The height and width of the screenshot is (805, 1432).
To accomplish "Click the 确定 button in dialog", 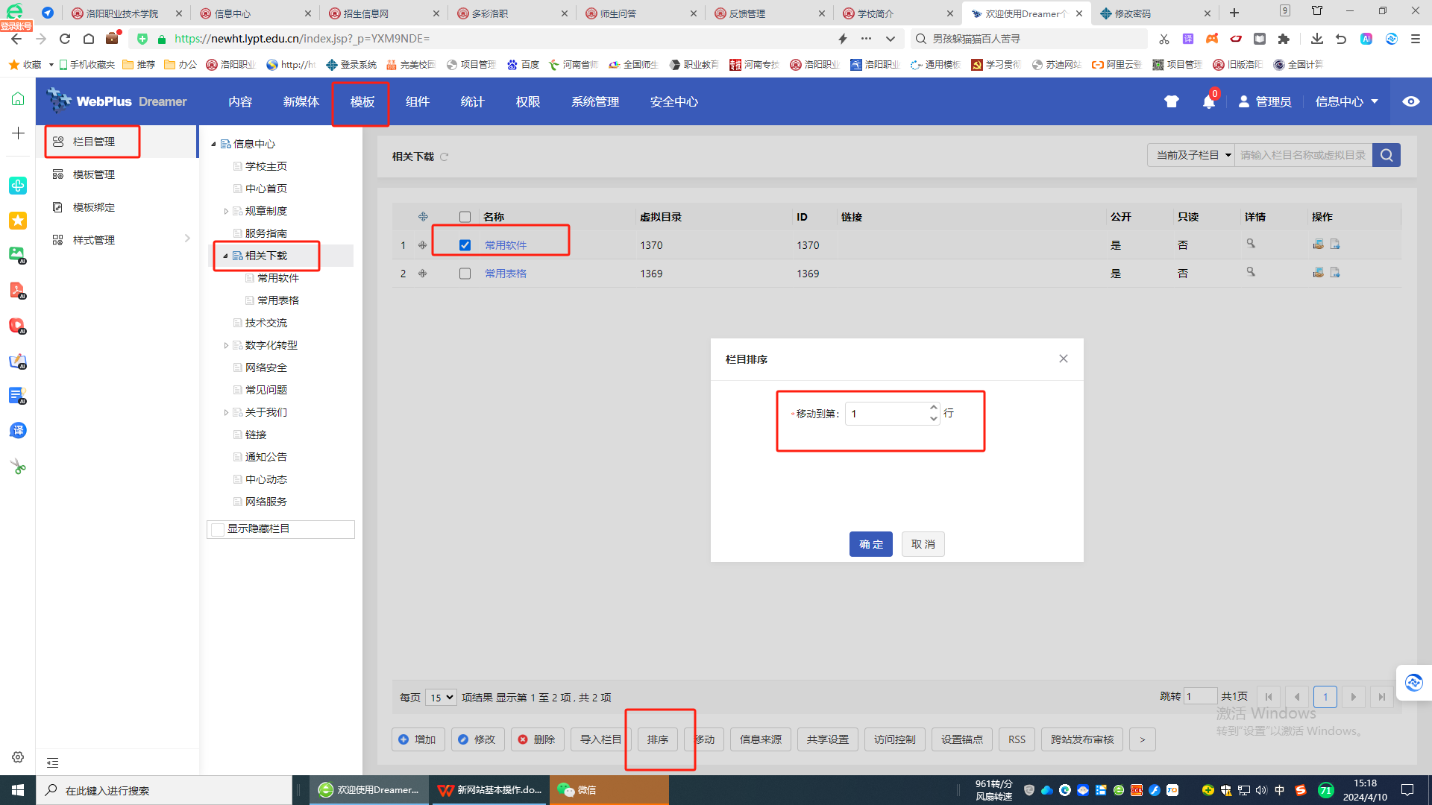I will point(870,544).
